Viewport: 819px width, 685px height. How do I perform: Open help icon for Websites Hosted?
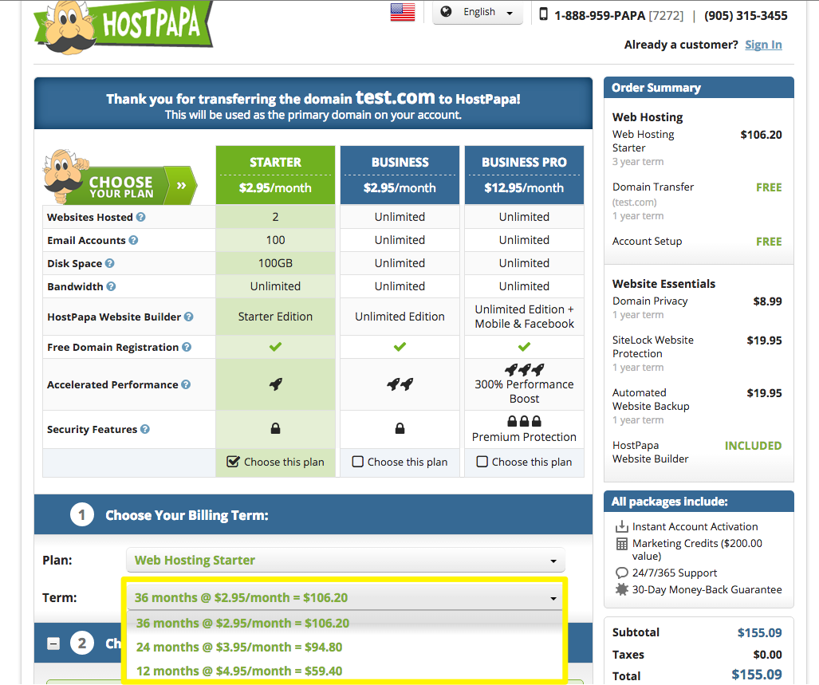pos(141,217)
